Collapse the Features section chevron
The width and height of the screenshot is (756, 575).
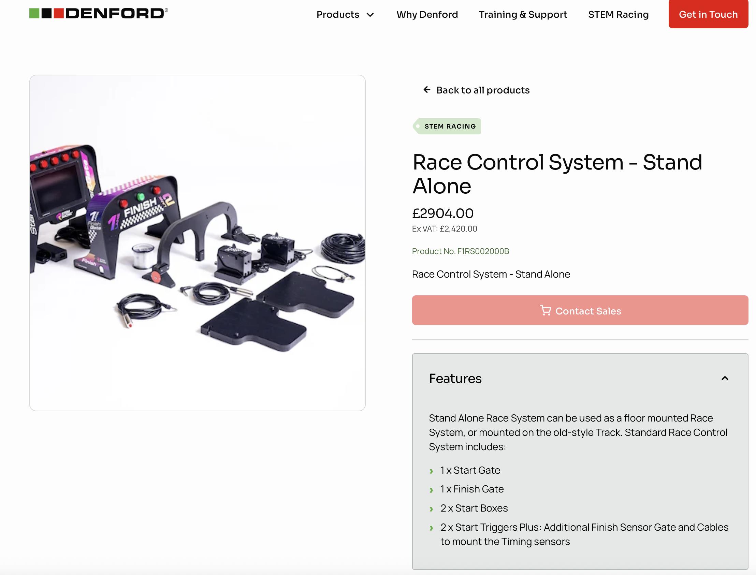pyautogui.click(x=725, y=378)
